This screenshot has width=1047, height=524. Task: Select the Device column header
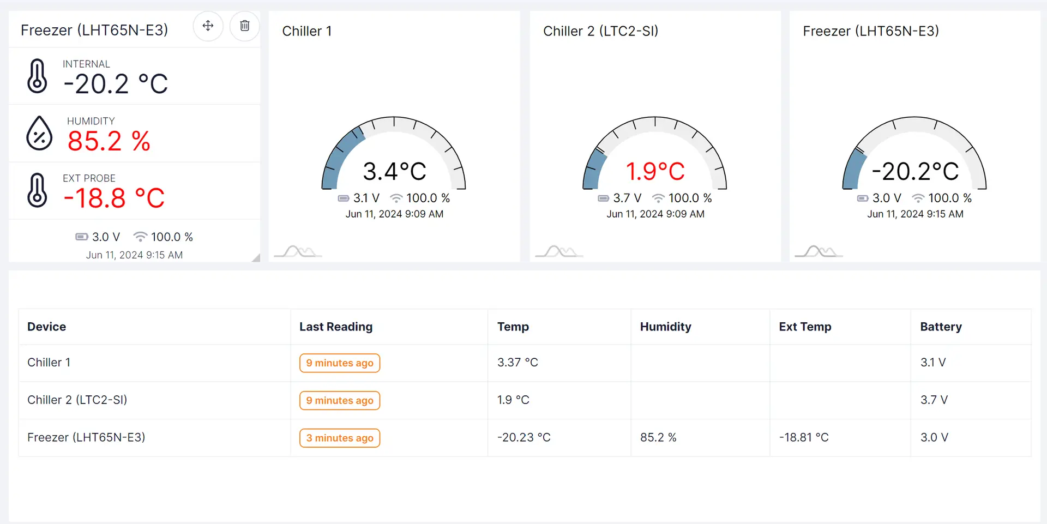pyautogui.click(x=47, y=327)
